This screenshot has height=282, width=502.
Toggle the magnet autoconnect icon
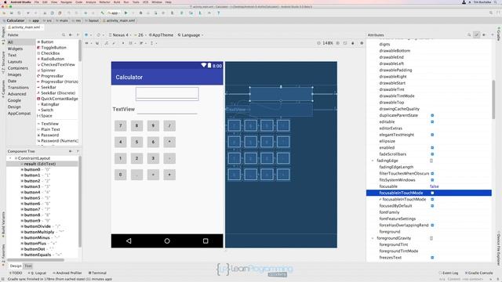[97, 43]
